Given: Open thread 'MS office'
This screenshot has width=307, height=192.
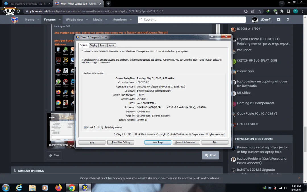Looking at the screenshot, I should (244, 92).
